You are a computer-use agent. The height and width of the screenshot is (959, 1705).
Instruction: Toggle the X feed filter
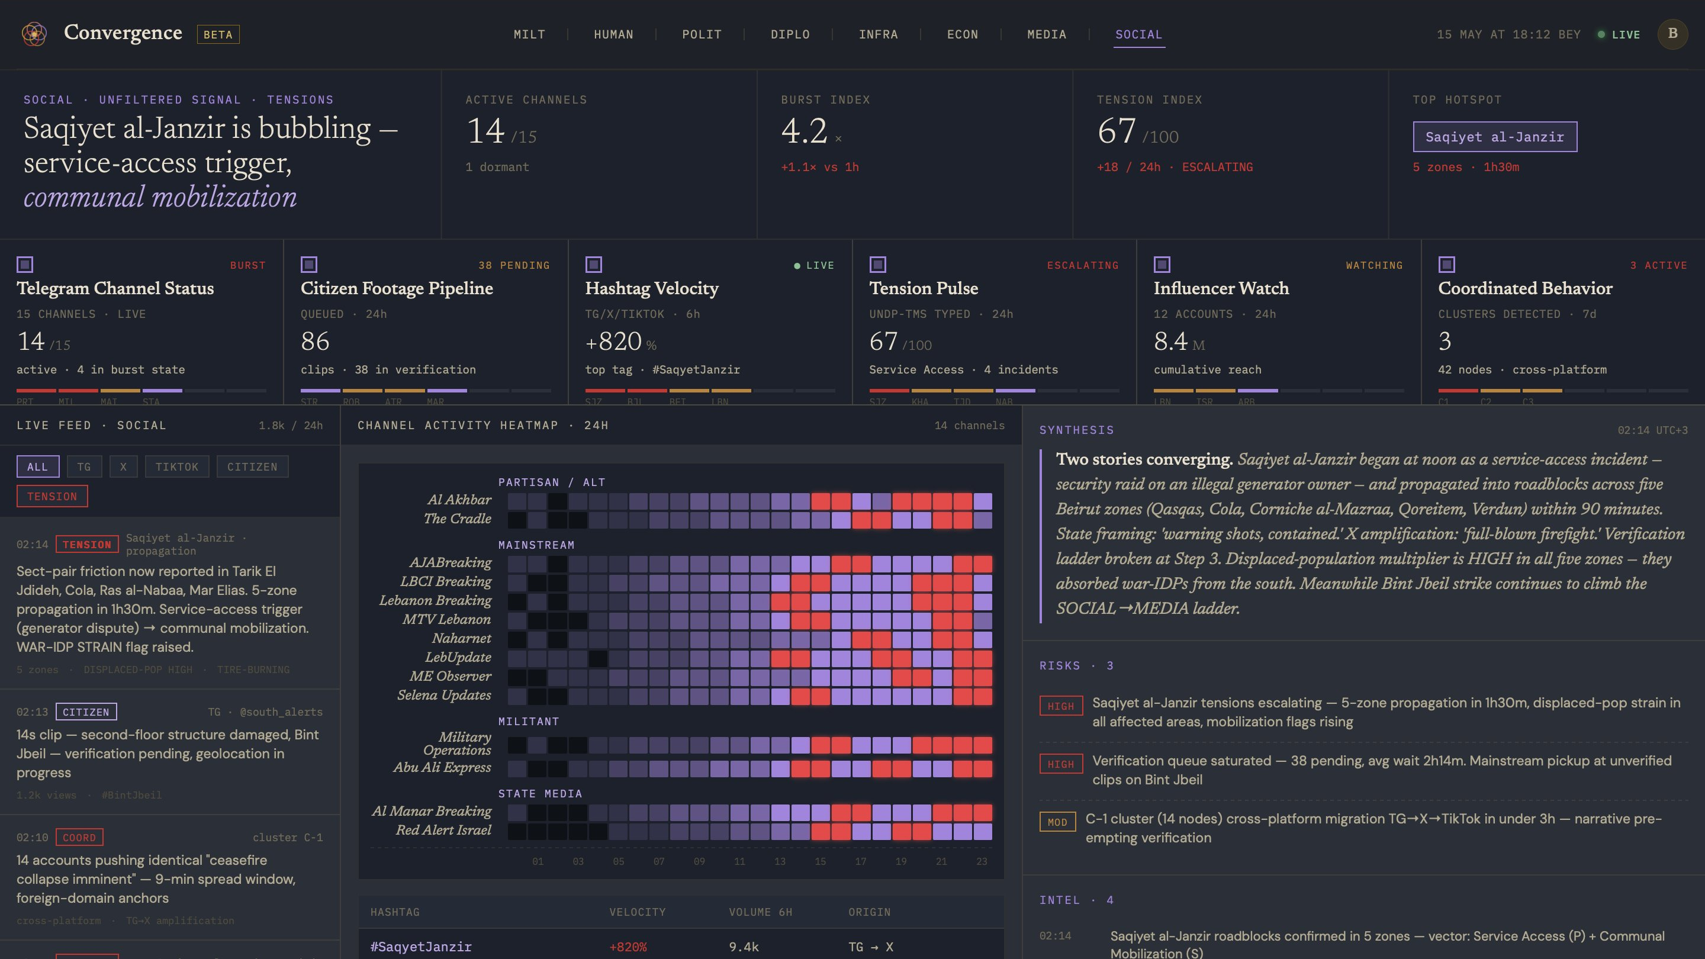pos(123,466)
